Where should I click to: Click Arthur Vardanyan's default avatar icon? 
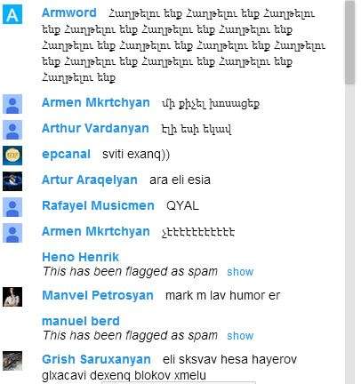[x=12, y=130]
